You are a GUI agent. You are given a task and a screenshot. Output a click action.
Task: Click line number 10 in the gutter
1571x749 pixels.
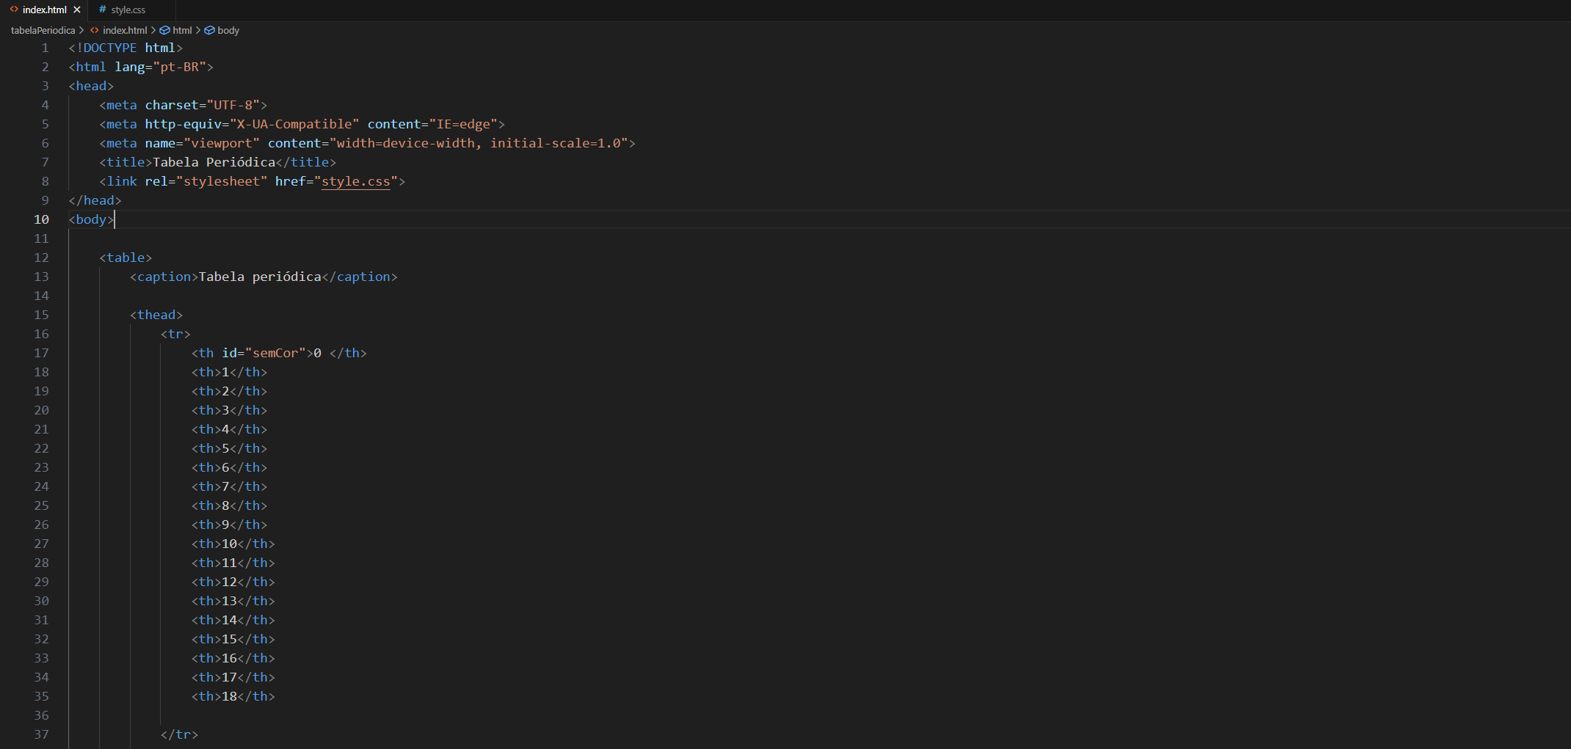[x=42, y=219]
